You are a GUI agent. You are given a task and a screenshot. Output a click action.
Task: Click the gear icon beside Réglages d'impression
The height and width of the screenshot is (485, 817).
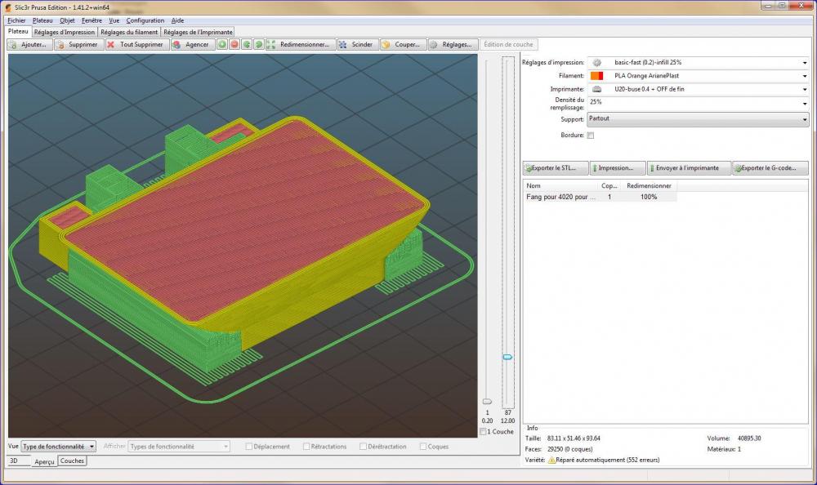tap(596, 63)
